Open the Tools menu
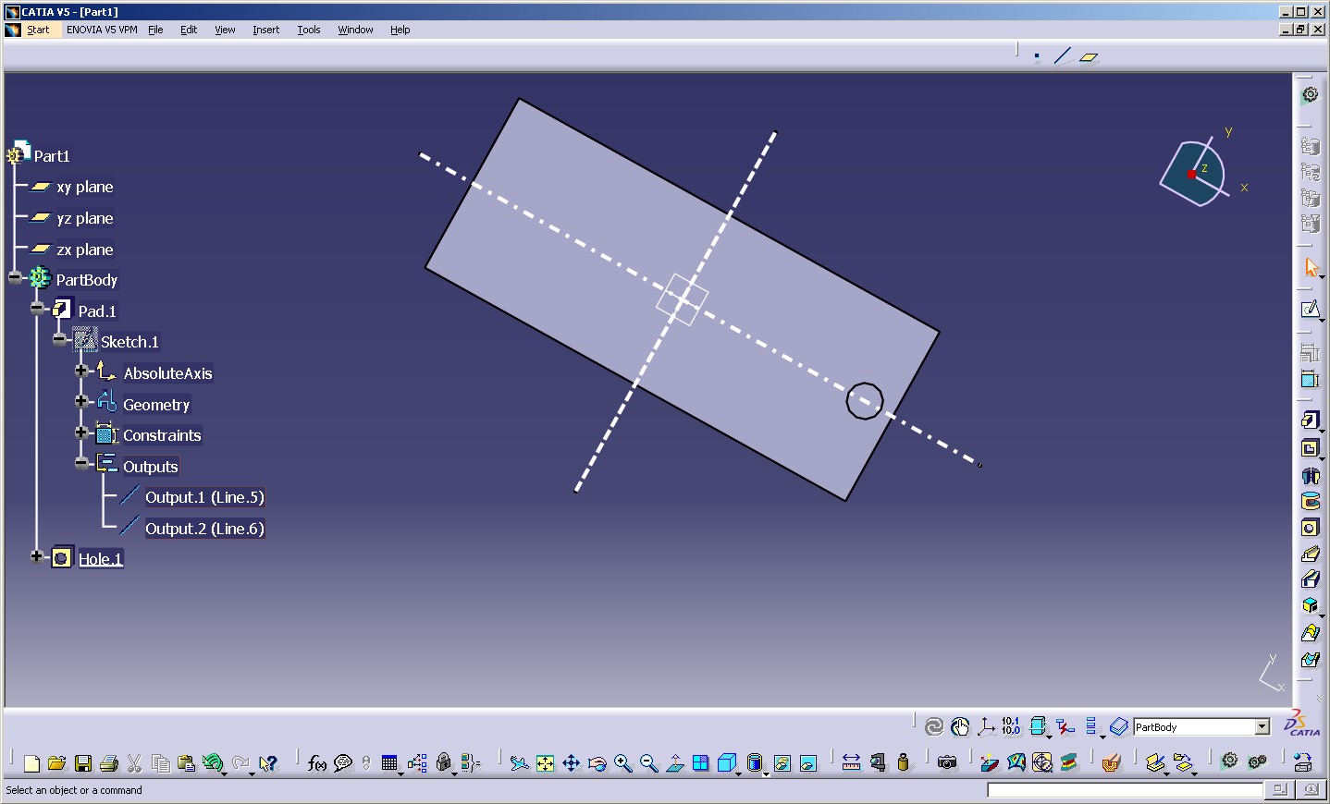Image resolution: width=1330 pixels, height=804 pixels. coord(309,30)
